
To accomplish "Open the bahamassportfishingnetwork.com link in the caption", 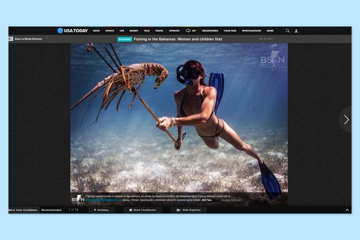I will pos(104,200).
